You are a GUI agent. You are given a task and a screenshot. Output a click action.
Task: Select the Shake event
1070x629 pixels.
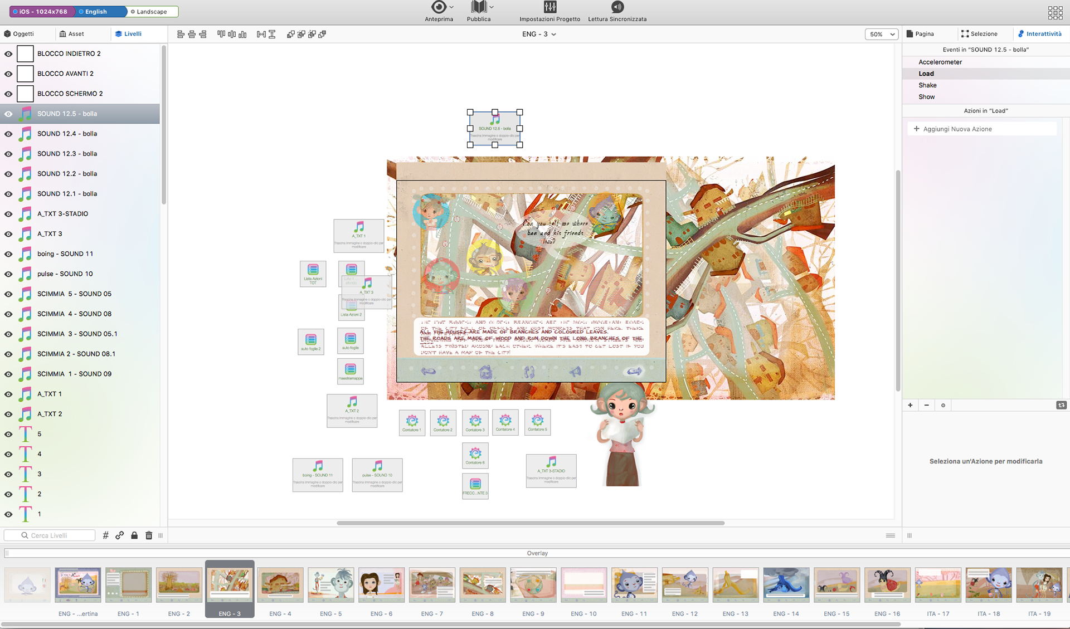(x=927, y=85)
